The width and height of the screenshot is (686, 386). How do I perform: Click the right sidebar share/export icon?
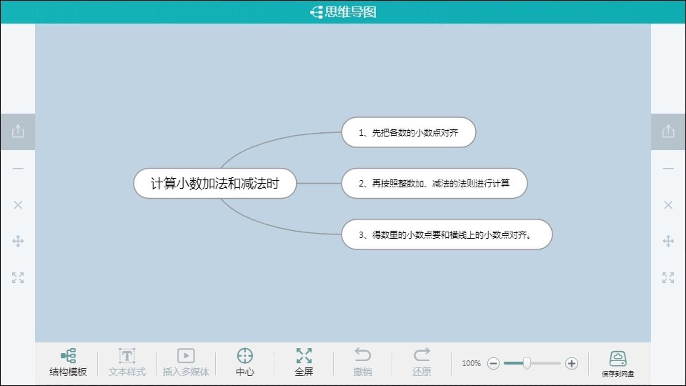(x=668, y=131)
